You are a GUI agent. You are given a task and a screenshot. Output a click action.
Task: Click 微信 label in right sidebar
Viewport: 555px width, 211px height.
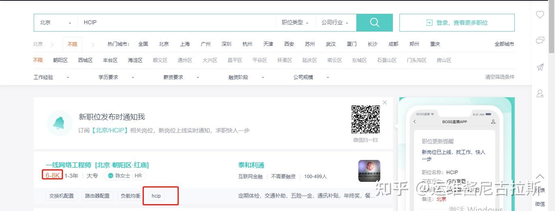pyautogui.click(x=540, y=204)
